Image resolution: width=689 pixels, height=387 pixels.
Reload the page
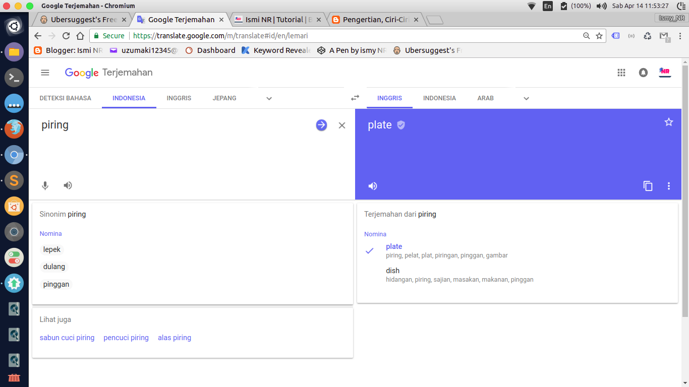point(66,36)
